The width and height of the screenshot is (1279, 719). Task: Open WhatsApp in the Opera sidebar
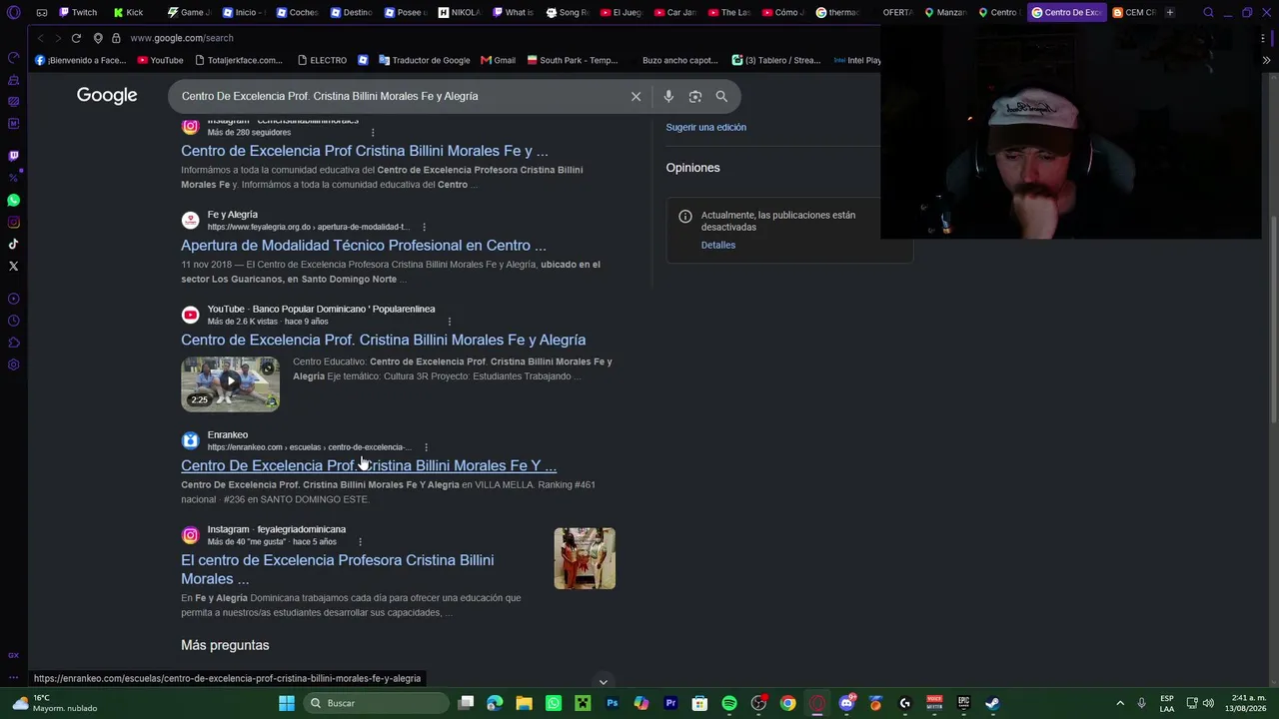(13, 201)
